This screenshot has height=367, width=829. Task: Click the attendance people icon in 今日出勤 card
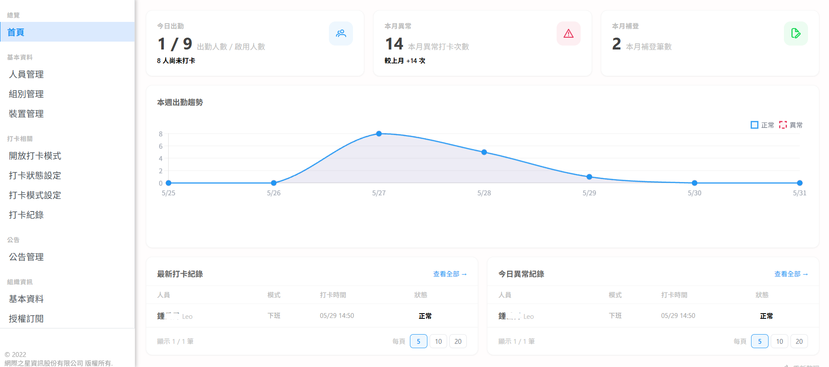tap(341, 33)
